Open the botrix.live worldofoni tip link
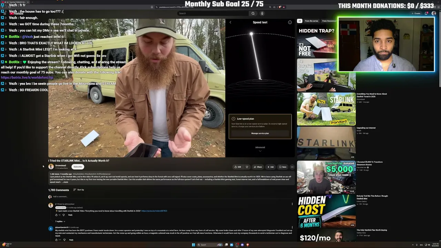Image resolution: width=441 pixels, height=248 pixels. [x=27, y=77]
